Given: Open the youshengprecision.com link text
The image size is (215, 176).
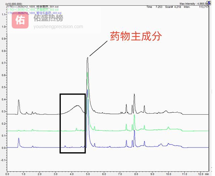Looking at the screenshot, I should click(58, 26).
